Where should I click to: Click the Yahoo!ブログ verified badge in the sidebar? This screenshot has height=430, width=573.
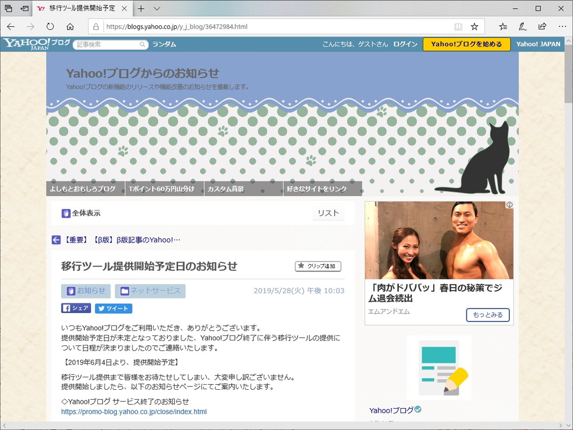pyautogui.click(x=418, y=410)
